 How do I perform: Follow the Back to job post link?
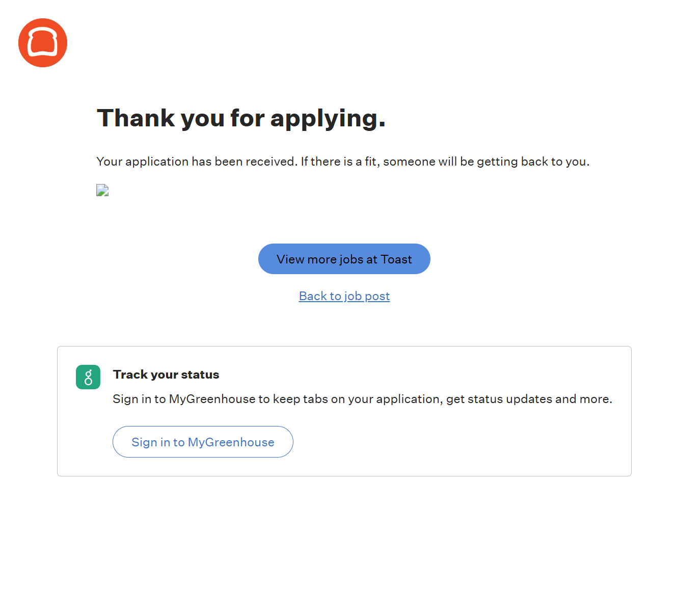pyautogui.click(x=344, y=296)
